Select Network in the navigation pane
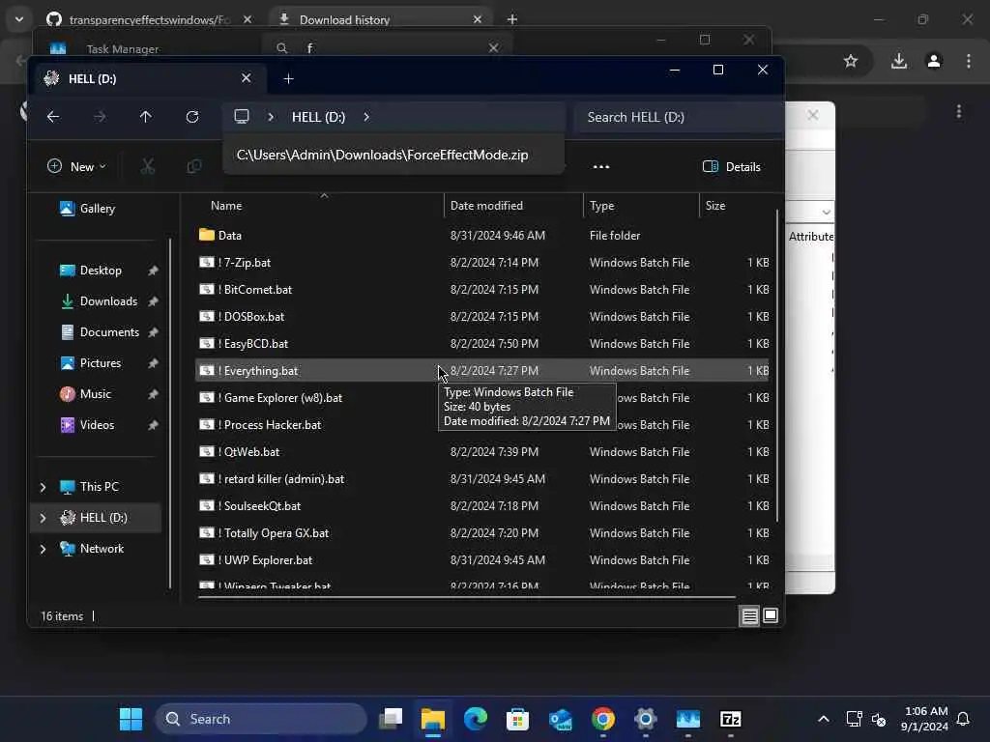990x742 pixels. tap(92, 549)
